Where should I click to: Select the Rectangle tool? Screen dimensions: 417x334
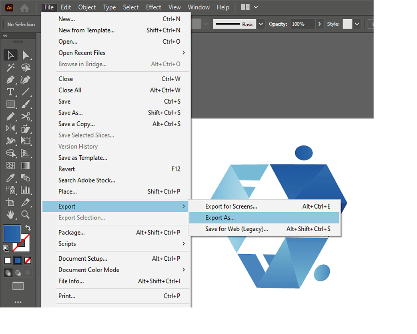click(10, 105)
